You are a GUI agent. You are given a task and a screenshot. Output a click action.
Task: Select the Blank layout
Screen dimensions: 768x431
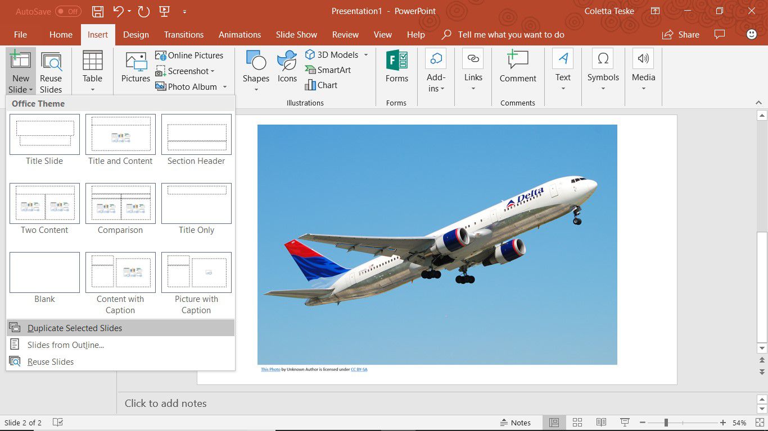pos(44,278)
